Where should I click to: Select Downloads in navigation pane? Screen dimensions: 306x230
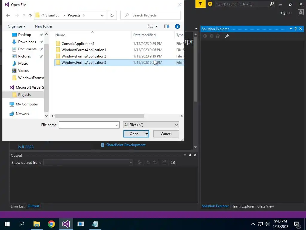tap(27, 42)
